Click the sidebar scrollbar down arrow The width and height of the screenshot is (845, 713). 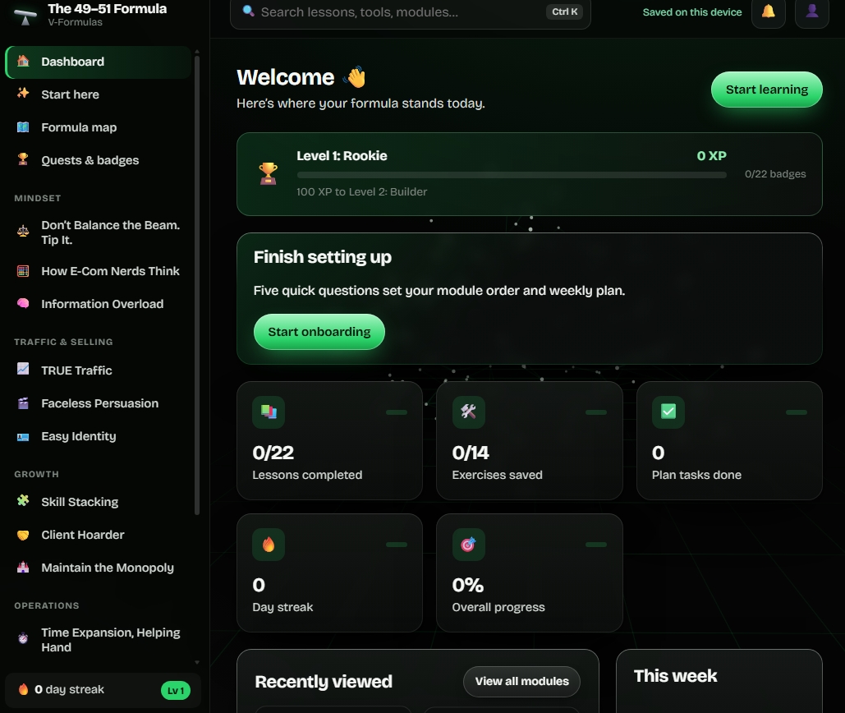[x=197, y=662]
